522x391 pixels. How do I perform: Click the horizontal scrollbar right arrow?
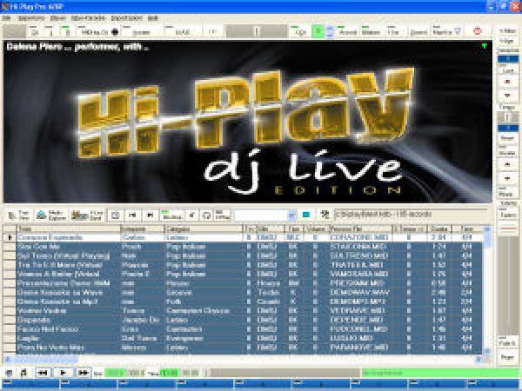[x=479, y=359]
